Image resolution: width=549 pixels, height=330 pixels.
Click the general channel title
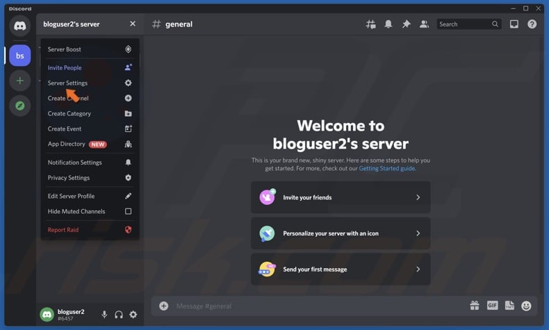179,24
